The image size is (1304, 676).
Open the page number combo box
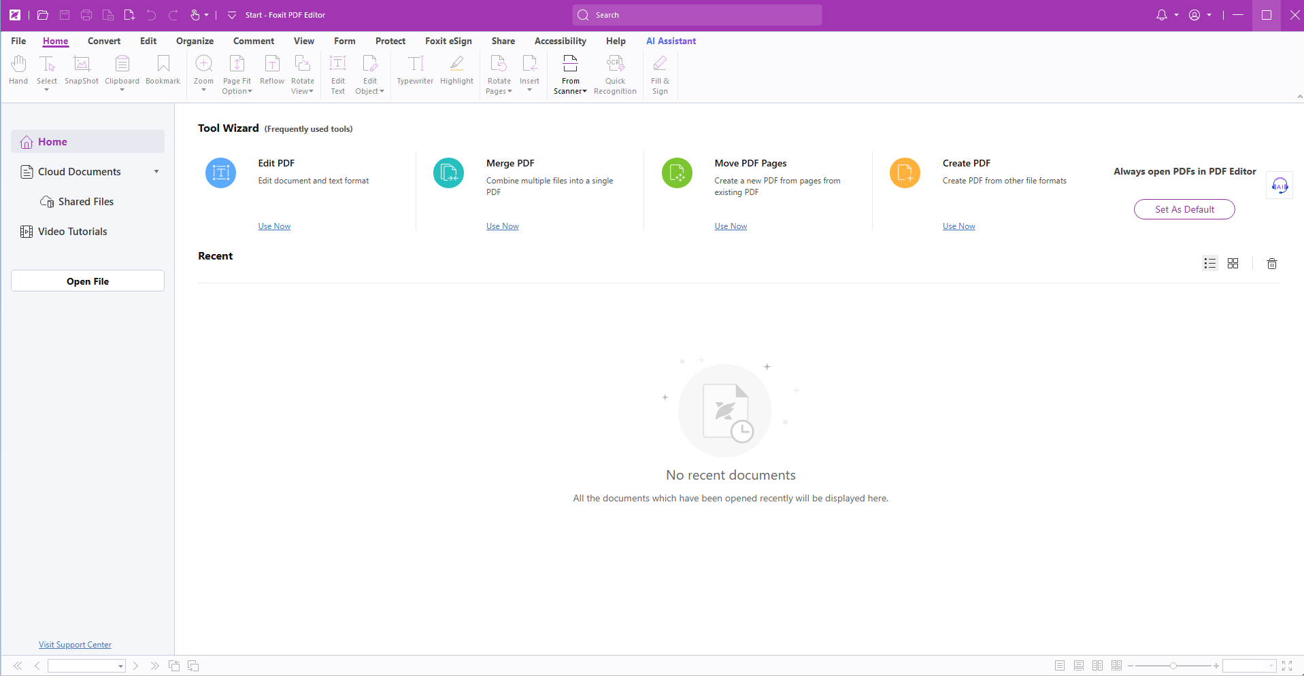click(87, 666)
